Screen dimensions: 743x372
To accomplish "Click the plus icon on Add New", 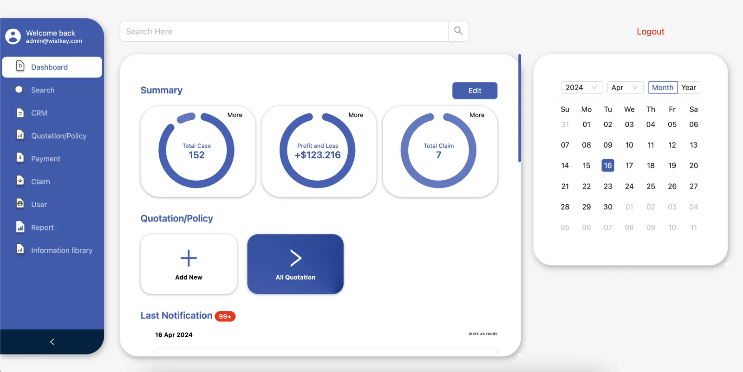I will coord(189,258).
